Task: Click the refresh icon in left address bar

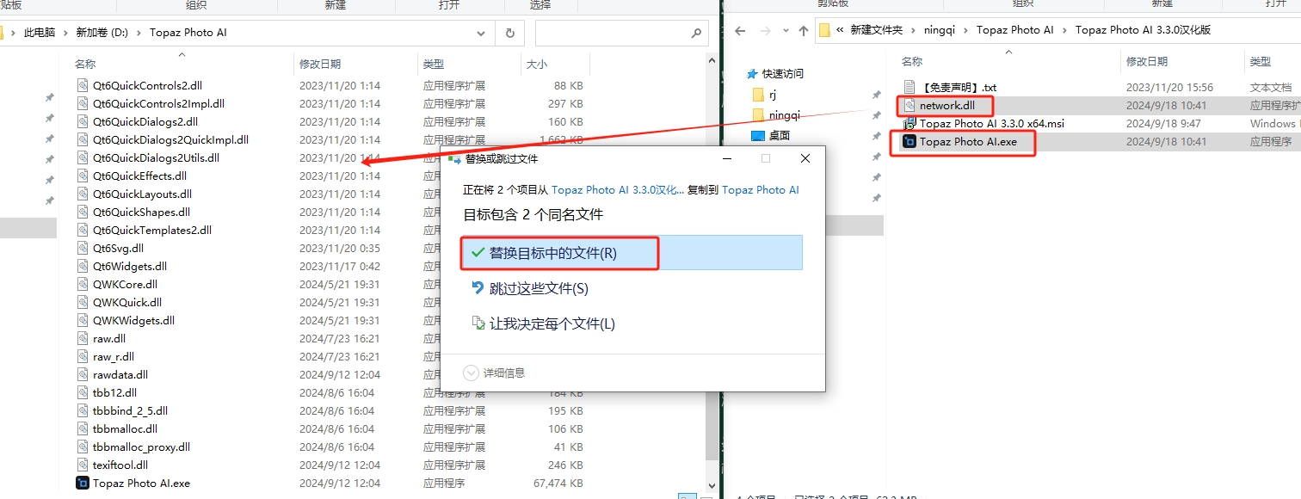Action: [509, 33]
